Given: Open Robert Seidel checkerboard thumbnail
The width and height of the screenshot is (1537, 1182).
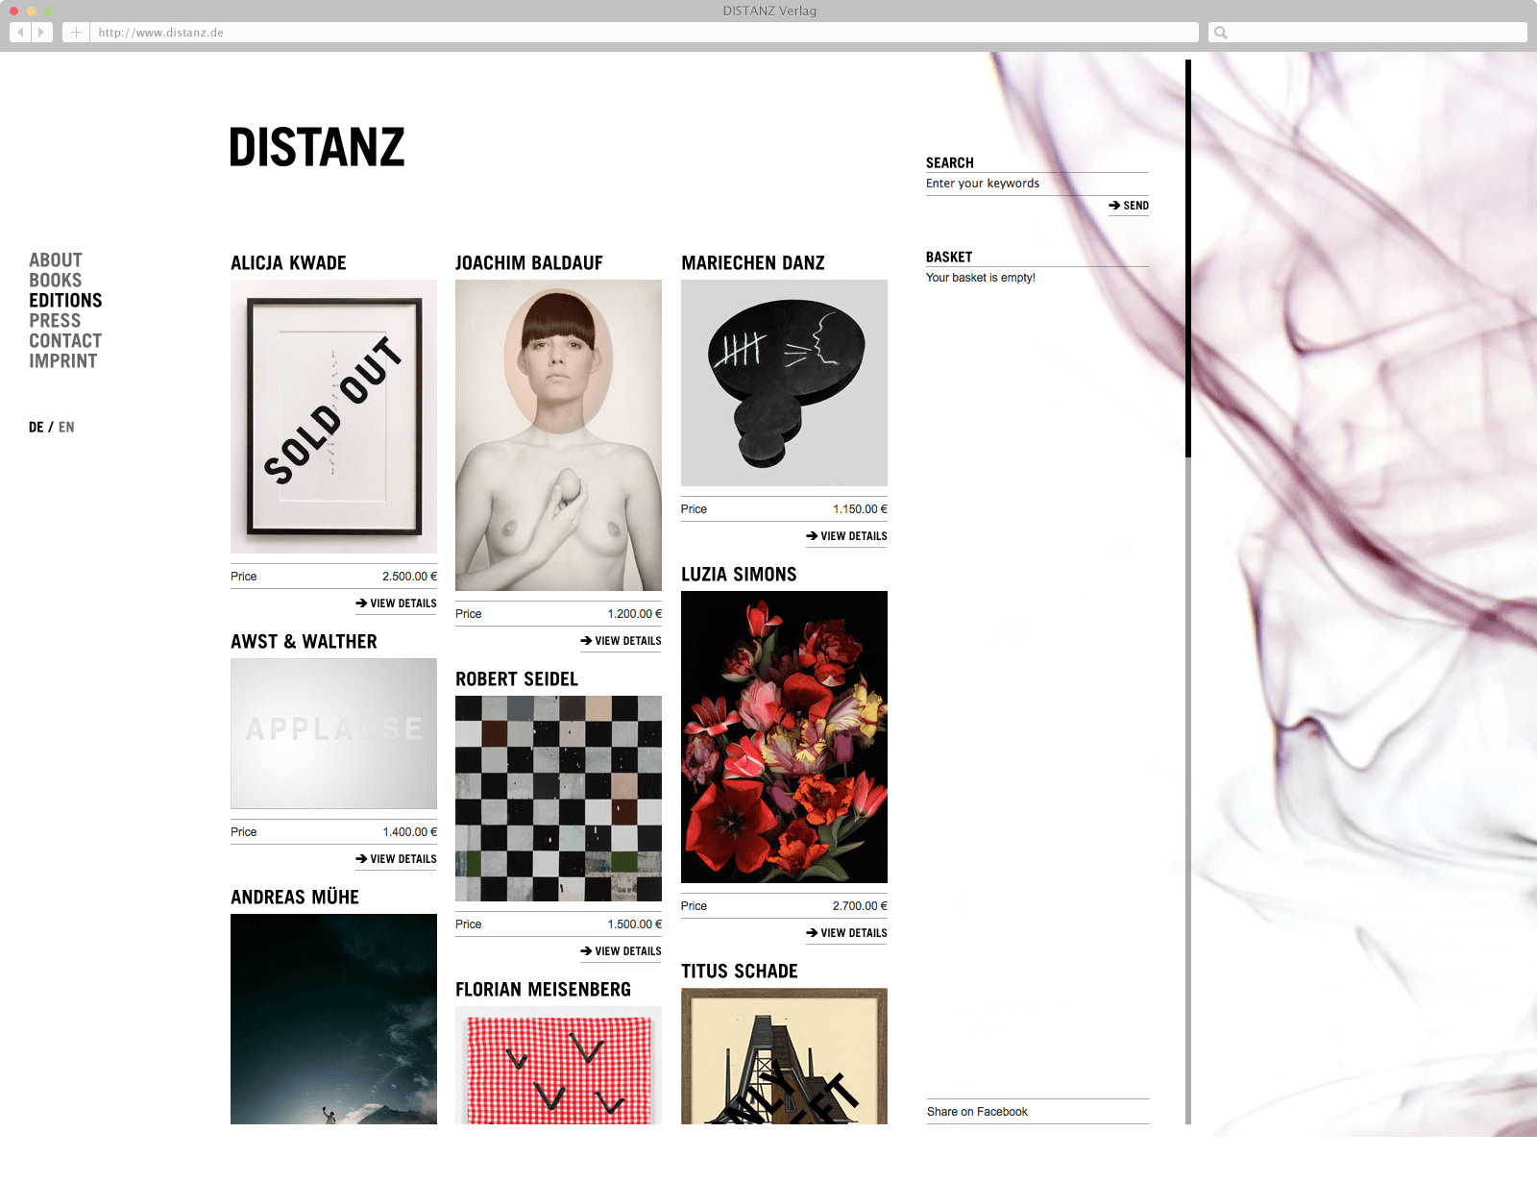Looking at the screenshot, I should click(558, 799).
